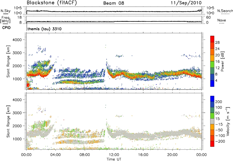The image size is (233, 161).
Task: Click dark blue Power segment between 4 and 8
Action: (212, 77)
